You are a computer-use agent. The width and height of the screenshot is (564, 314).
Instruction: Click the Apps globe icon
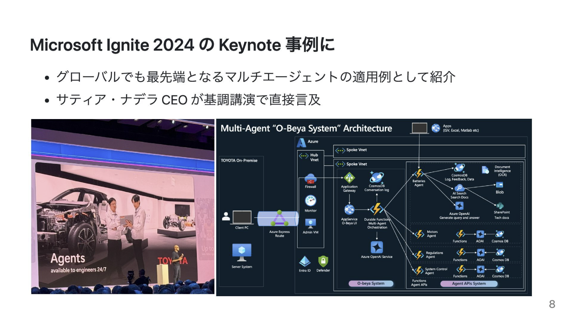coord(436,128)
